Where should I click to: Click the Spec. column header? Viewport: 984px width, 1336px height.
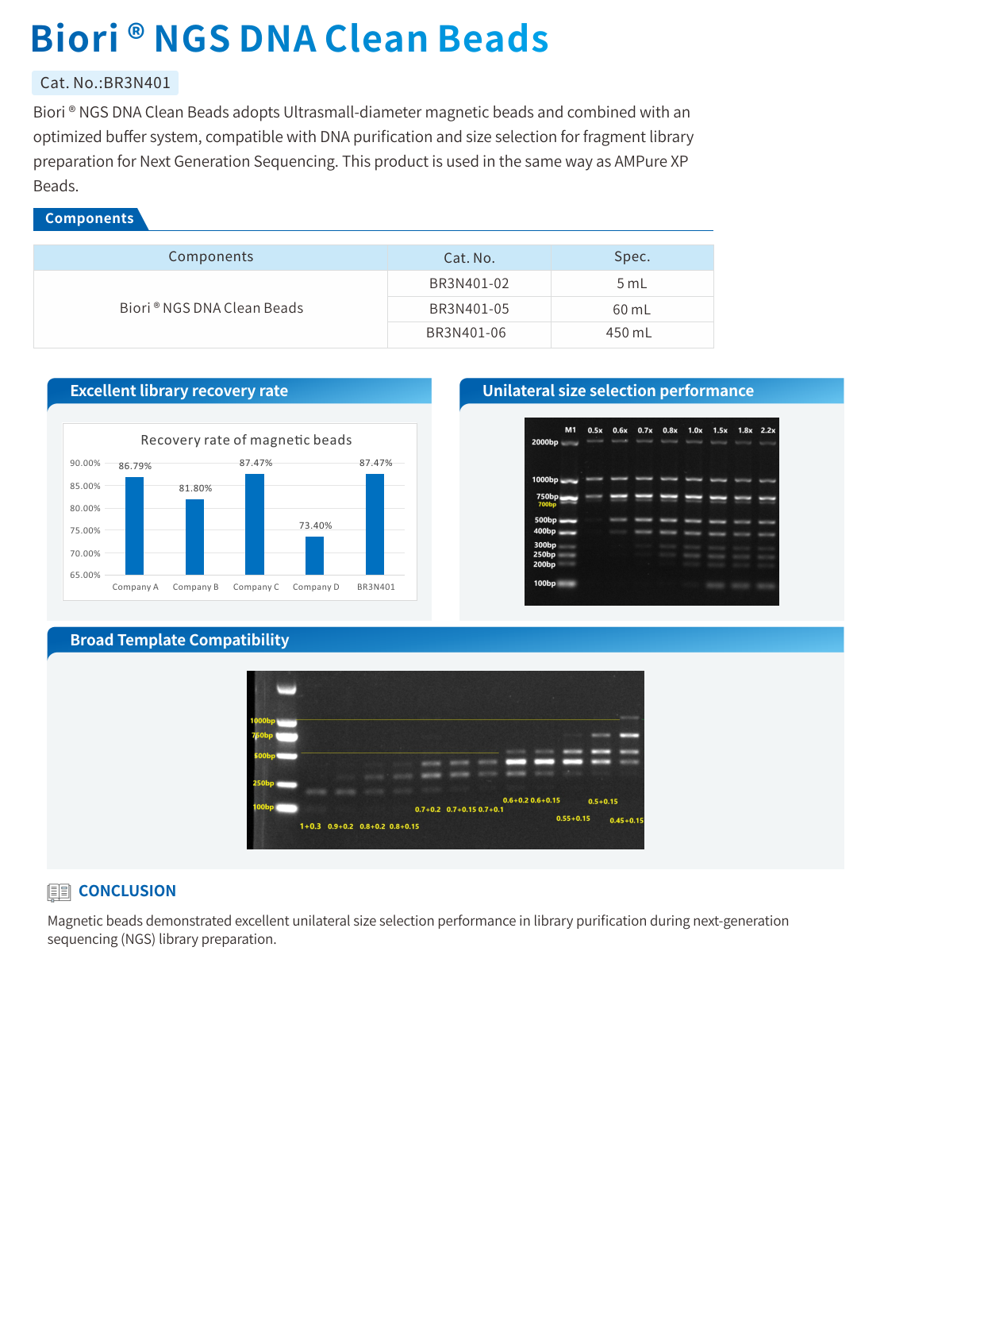[632, 257]
